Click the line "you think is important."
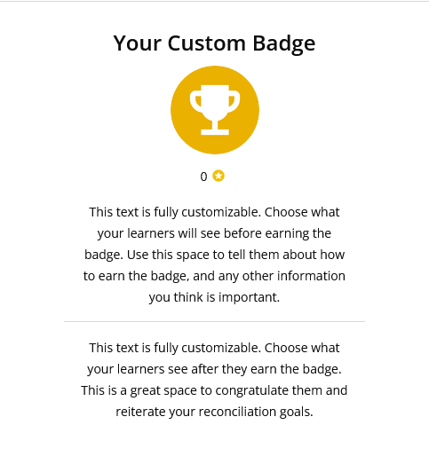 [214, 297]
